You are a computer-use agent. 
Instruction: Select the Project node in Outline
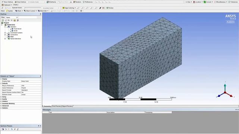click(6, 23)
